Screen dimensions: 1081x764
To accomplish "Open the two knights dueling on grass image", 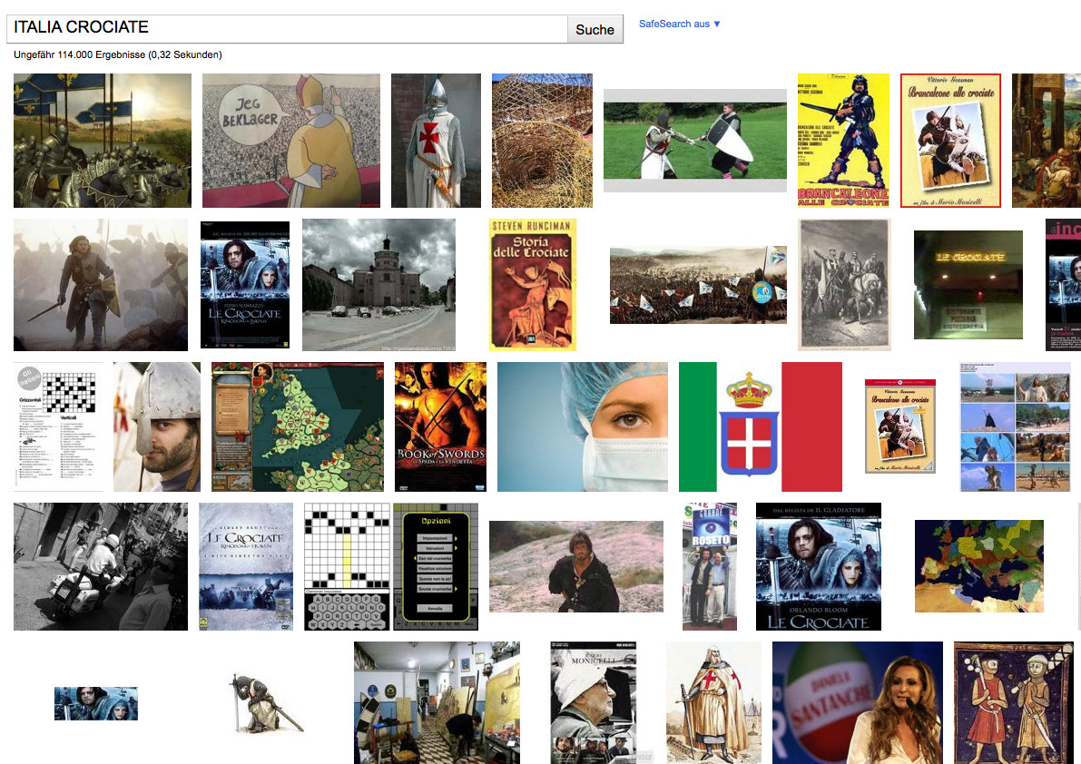I will coord(695,141).
